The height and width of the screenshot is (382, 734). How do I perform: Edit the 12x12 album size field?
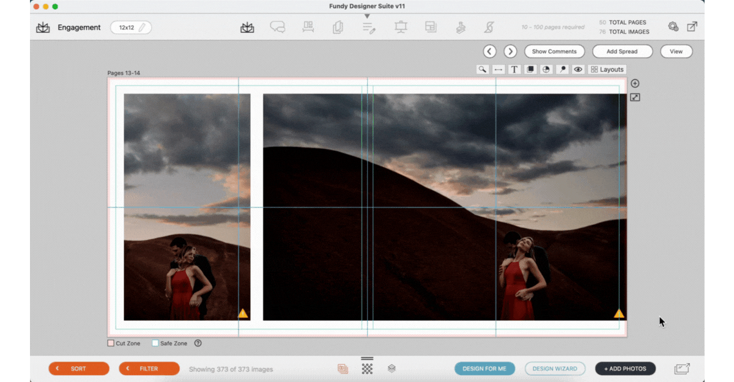(131, 28)
